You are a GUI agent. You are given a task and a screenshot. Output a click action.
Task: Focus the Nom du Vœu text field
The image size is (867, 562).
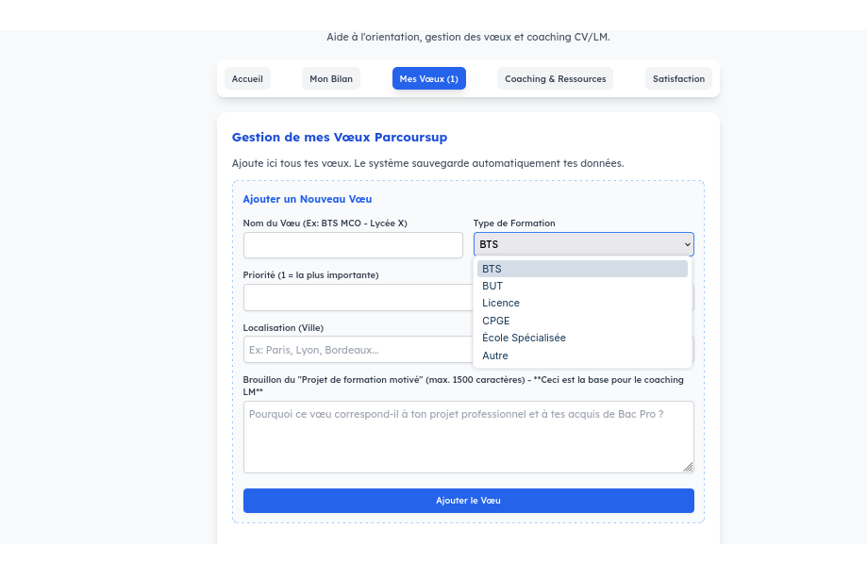[353, 245]
